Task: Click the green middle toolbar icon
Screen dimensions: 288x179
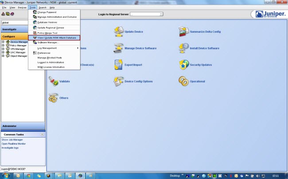Action: pyautogui.click(x=8, y=14)
